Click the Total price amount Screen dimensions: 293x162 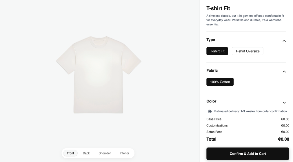(x=283, y=139)
